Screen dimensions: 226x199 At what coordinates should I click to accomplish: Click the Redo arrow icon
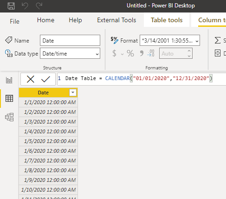pos(39,6)
